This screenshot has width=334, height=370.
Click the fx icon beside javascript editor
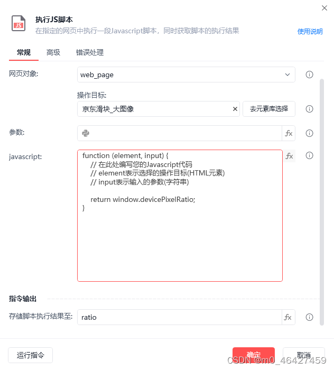coord(289,156)
